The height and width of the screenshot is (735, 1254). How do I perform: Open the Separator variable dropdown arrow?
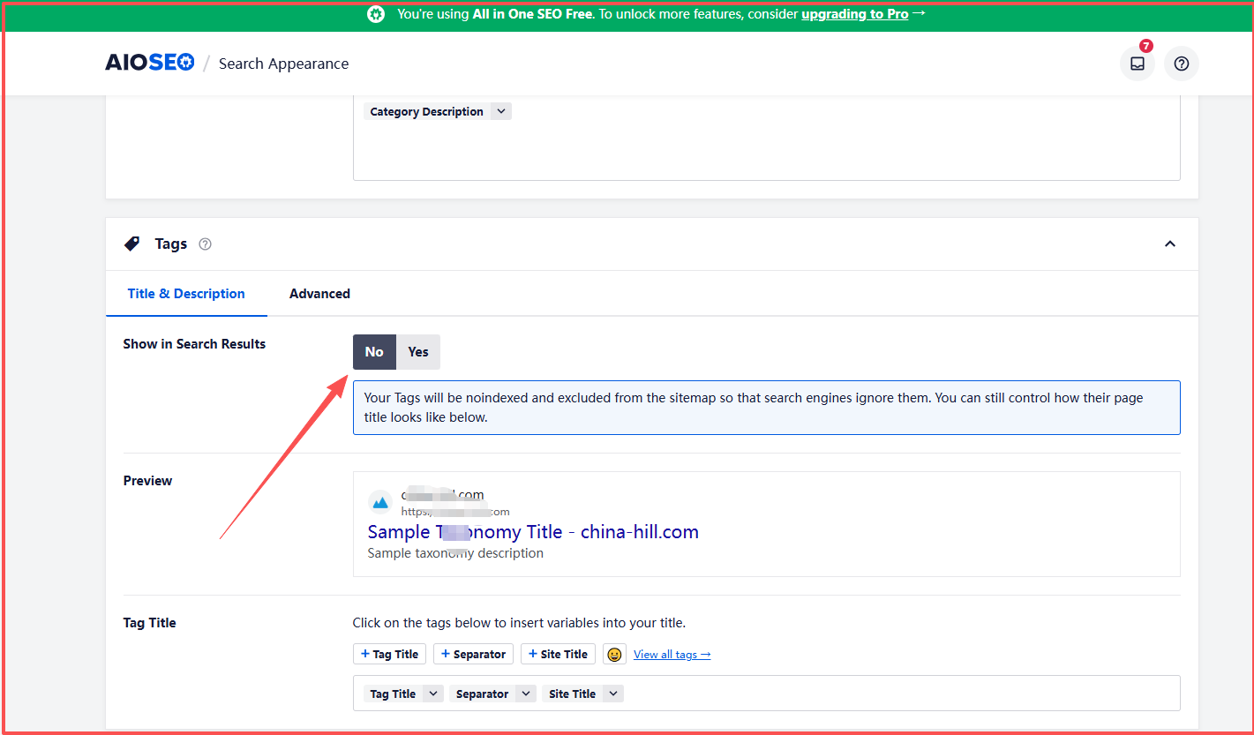pyautogui.click(x=526, y=694)
